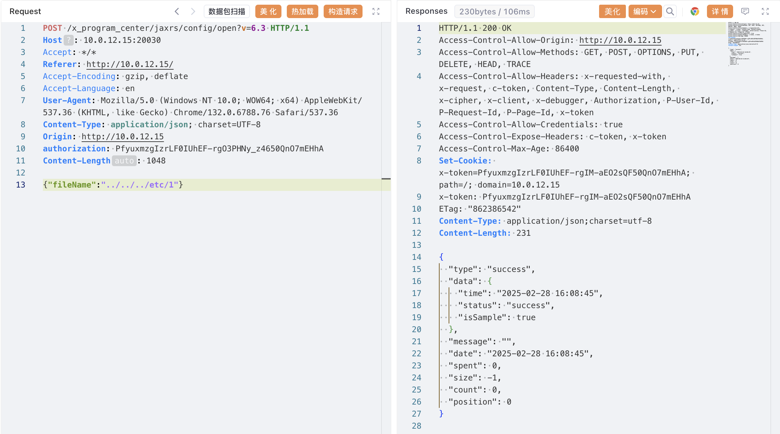Image resolution: width=780 pixels, height=434 pixels.
Task: Click the 构造请求 construct request button
Action: pos(343,11)
